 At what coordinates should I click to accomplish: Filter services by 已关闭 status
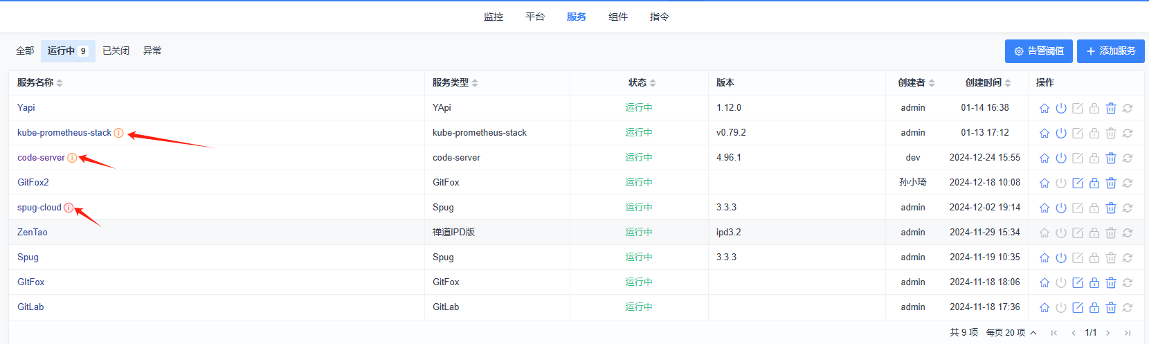pos(116,51)
